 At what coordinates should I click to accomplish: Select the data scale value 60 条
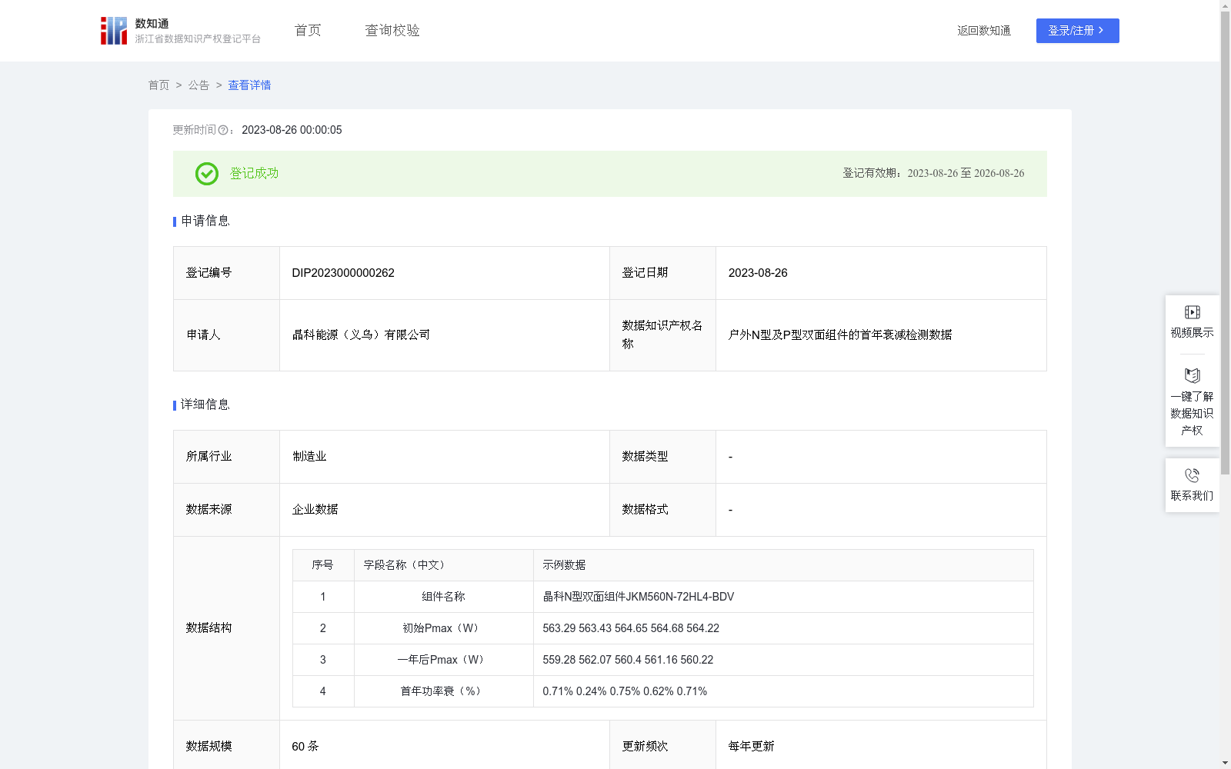pyautogui.click(x=305, y=747)
